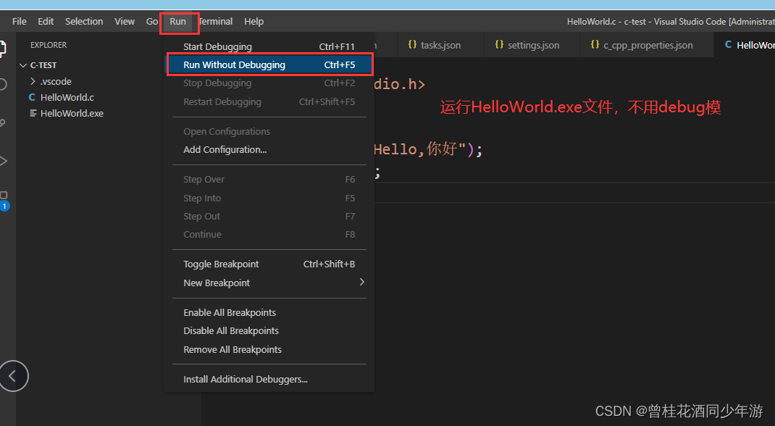Select Run Without Debugging
The height and width of the screenshot is (426, 775).
coord(269,64)
